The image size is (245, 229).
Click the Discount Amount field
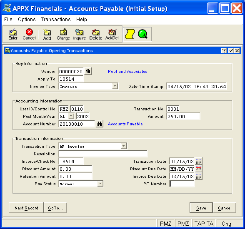(75, 169)
